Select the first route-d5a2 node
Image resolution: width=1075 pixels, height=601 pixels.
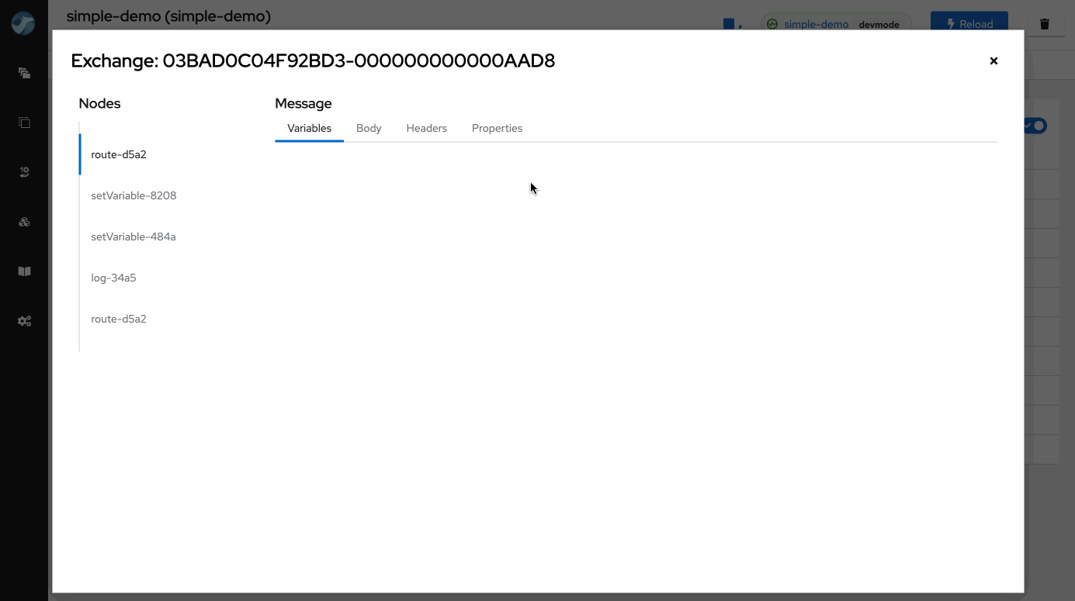click(x=119, y=154)
